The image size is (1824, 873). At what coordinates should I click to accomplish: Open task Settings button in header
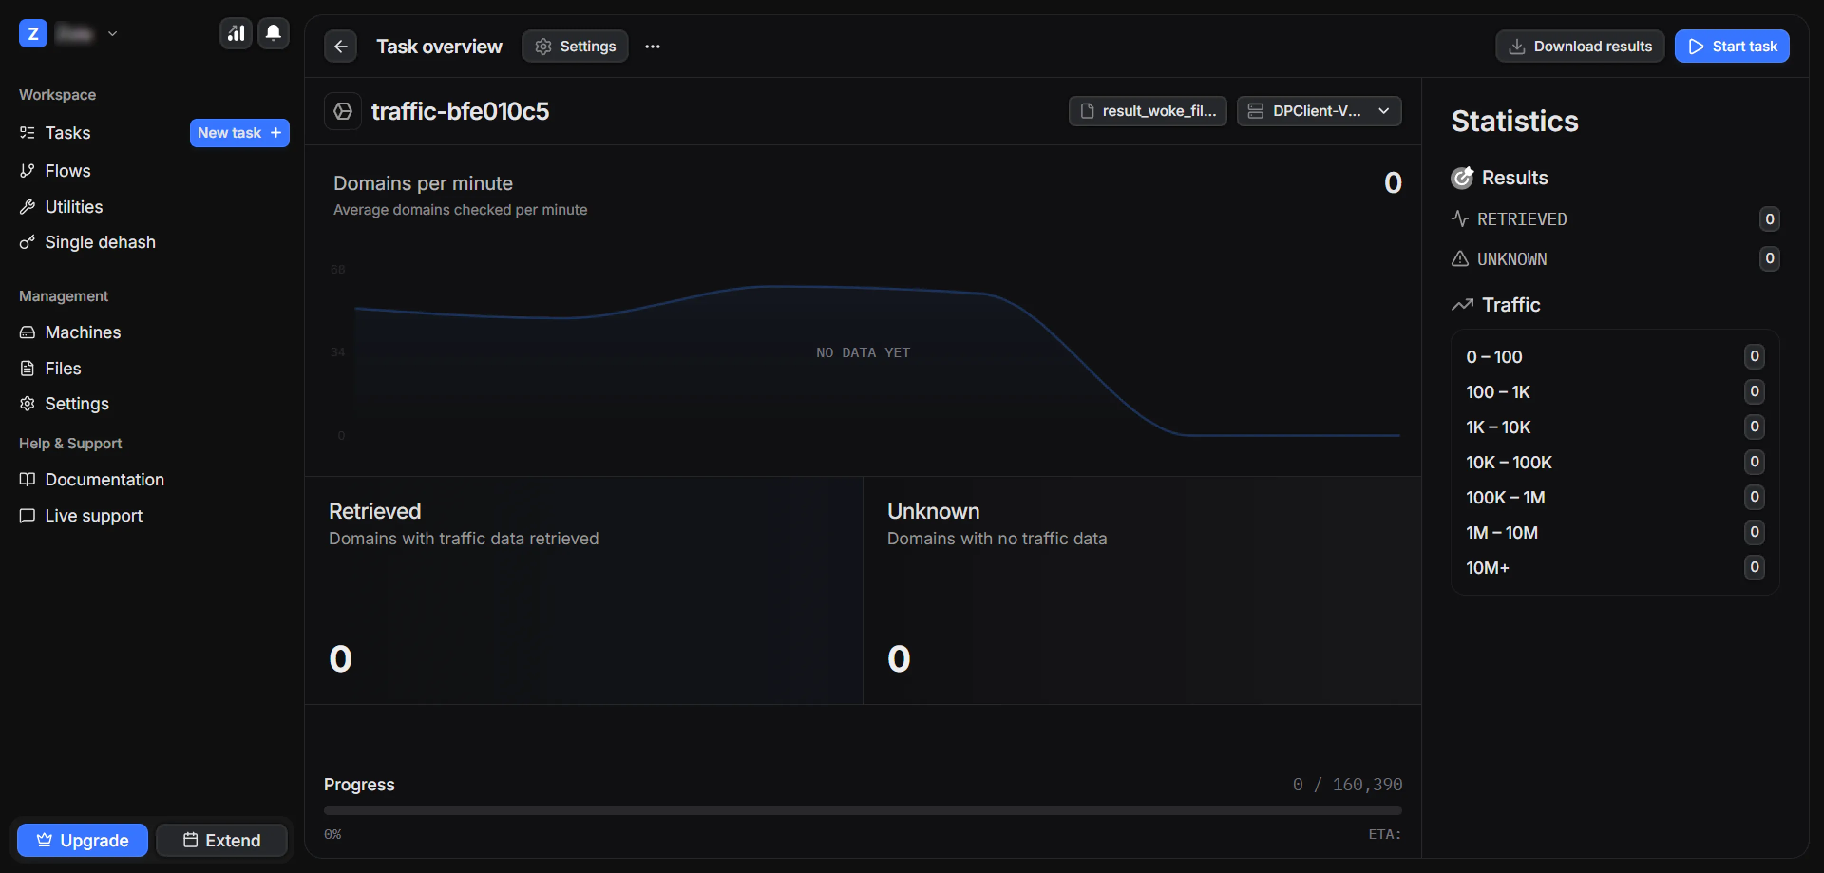tap(575, 47)
